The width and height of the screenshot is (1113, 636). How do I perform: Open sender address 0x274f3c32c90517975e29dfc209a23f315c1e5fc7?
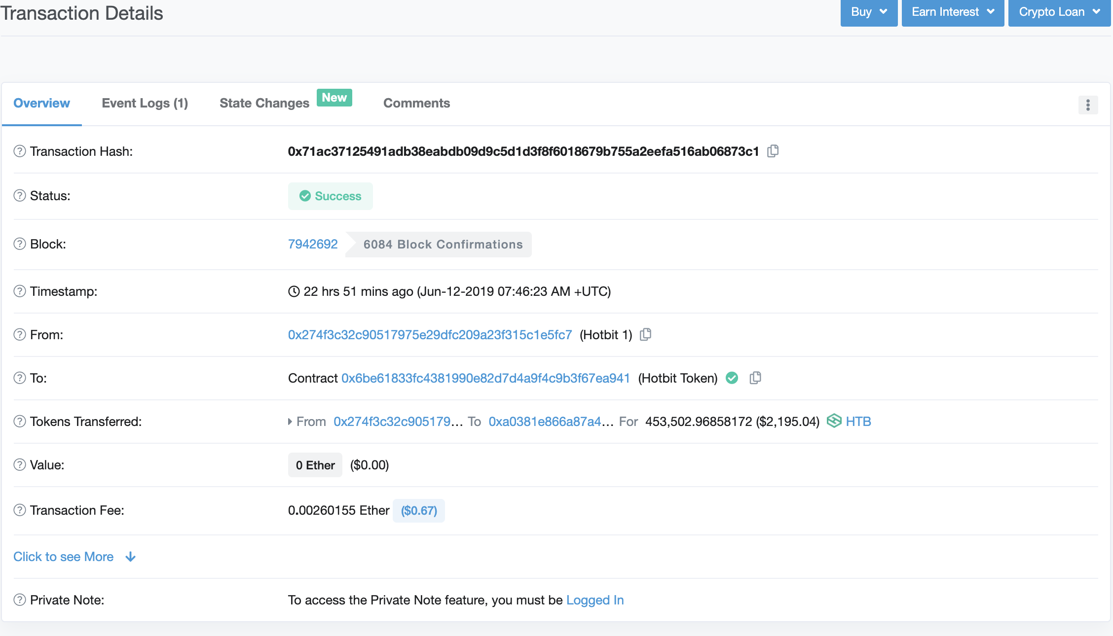click(x=430, y=335)
